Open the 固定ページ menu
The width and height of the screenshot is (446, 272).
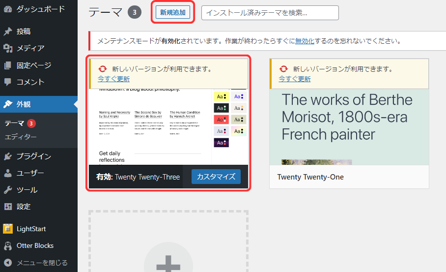point(39,65)
